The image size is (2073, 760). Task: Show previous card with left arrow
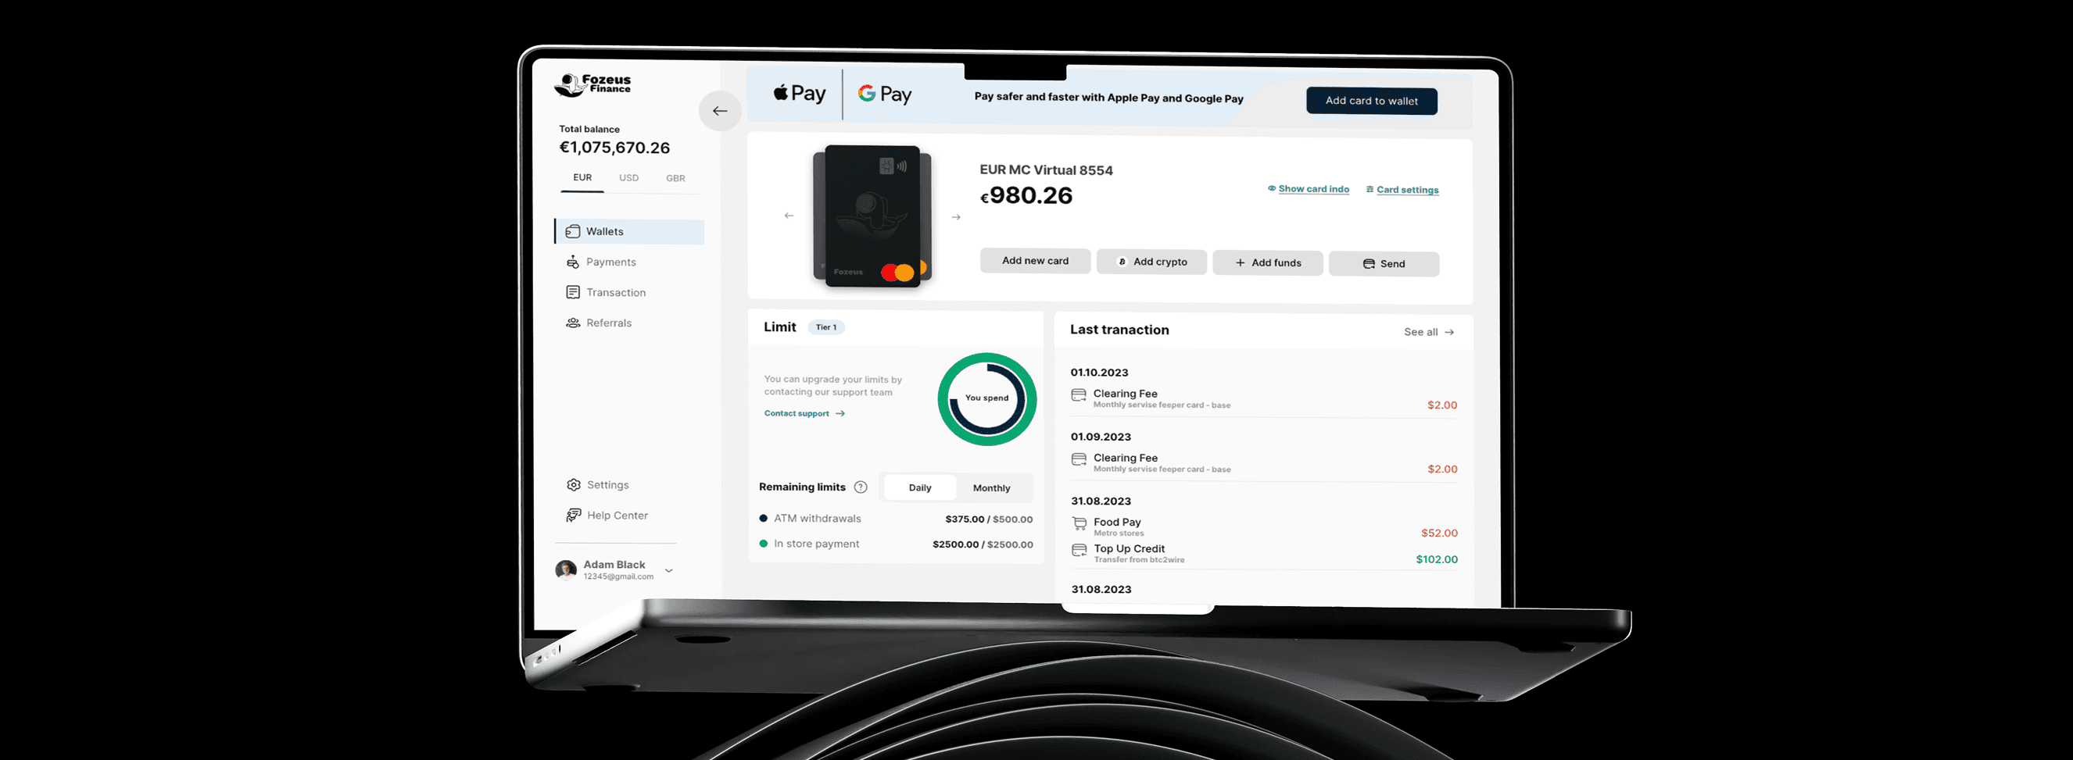(x=789, y=216)
